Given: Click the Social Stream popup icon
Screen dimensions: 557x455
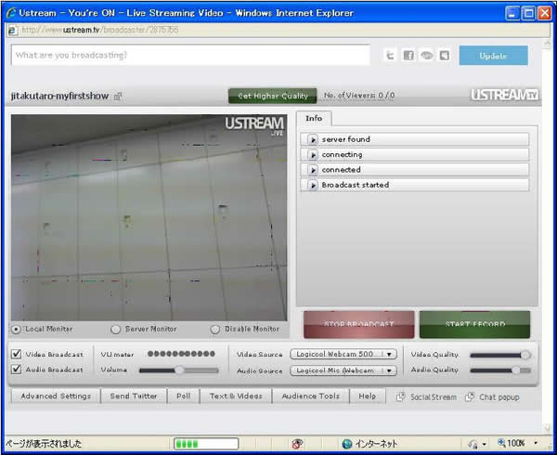Looking at the screenshot, I should tap(400, 396).
